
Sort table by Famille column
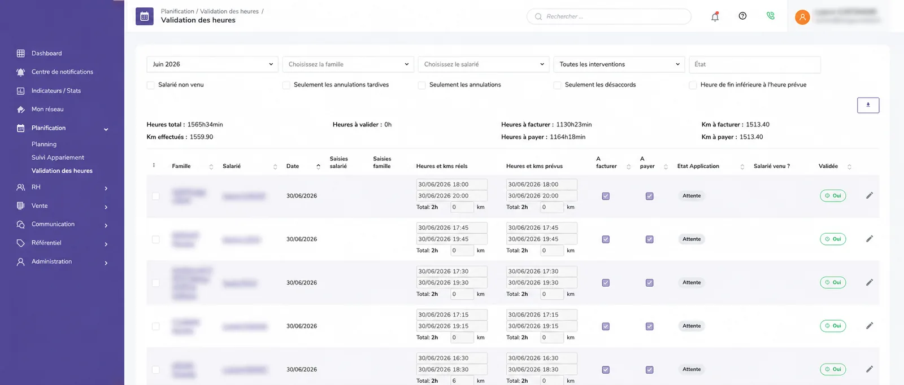pos(211,167)
